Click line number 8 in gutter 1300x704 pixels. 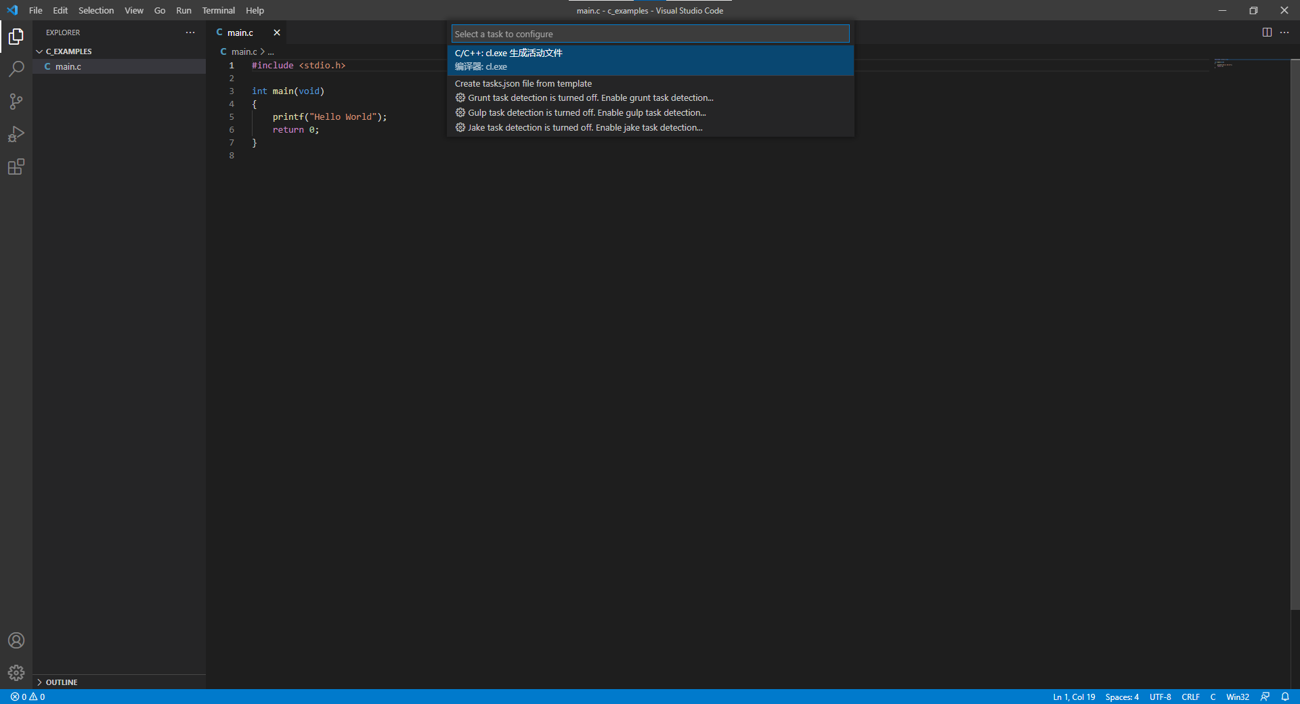click(232, 156)
